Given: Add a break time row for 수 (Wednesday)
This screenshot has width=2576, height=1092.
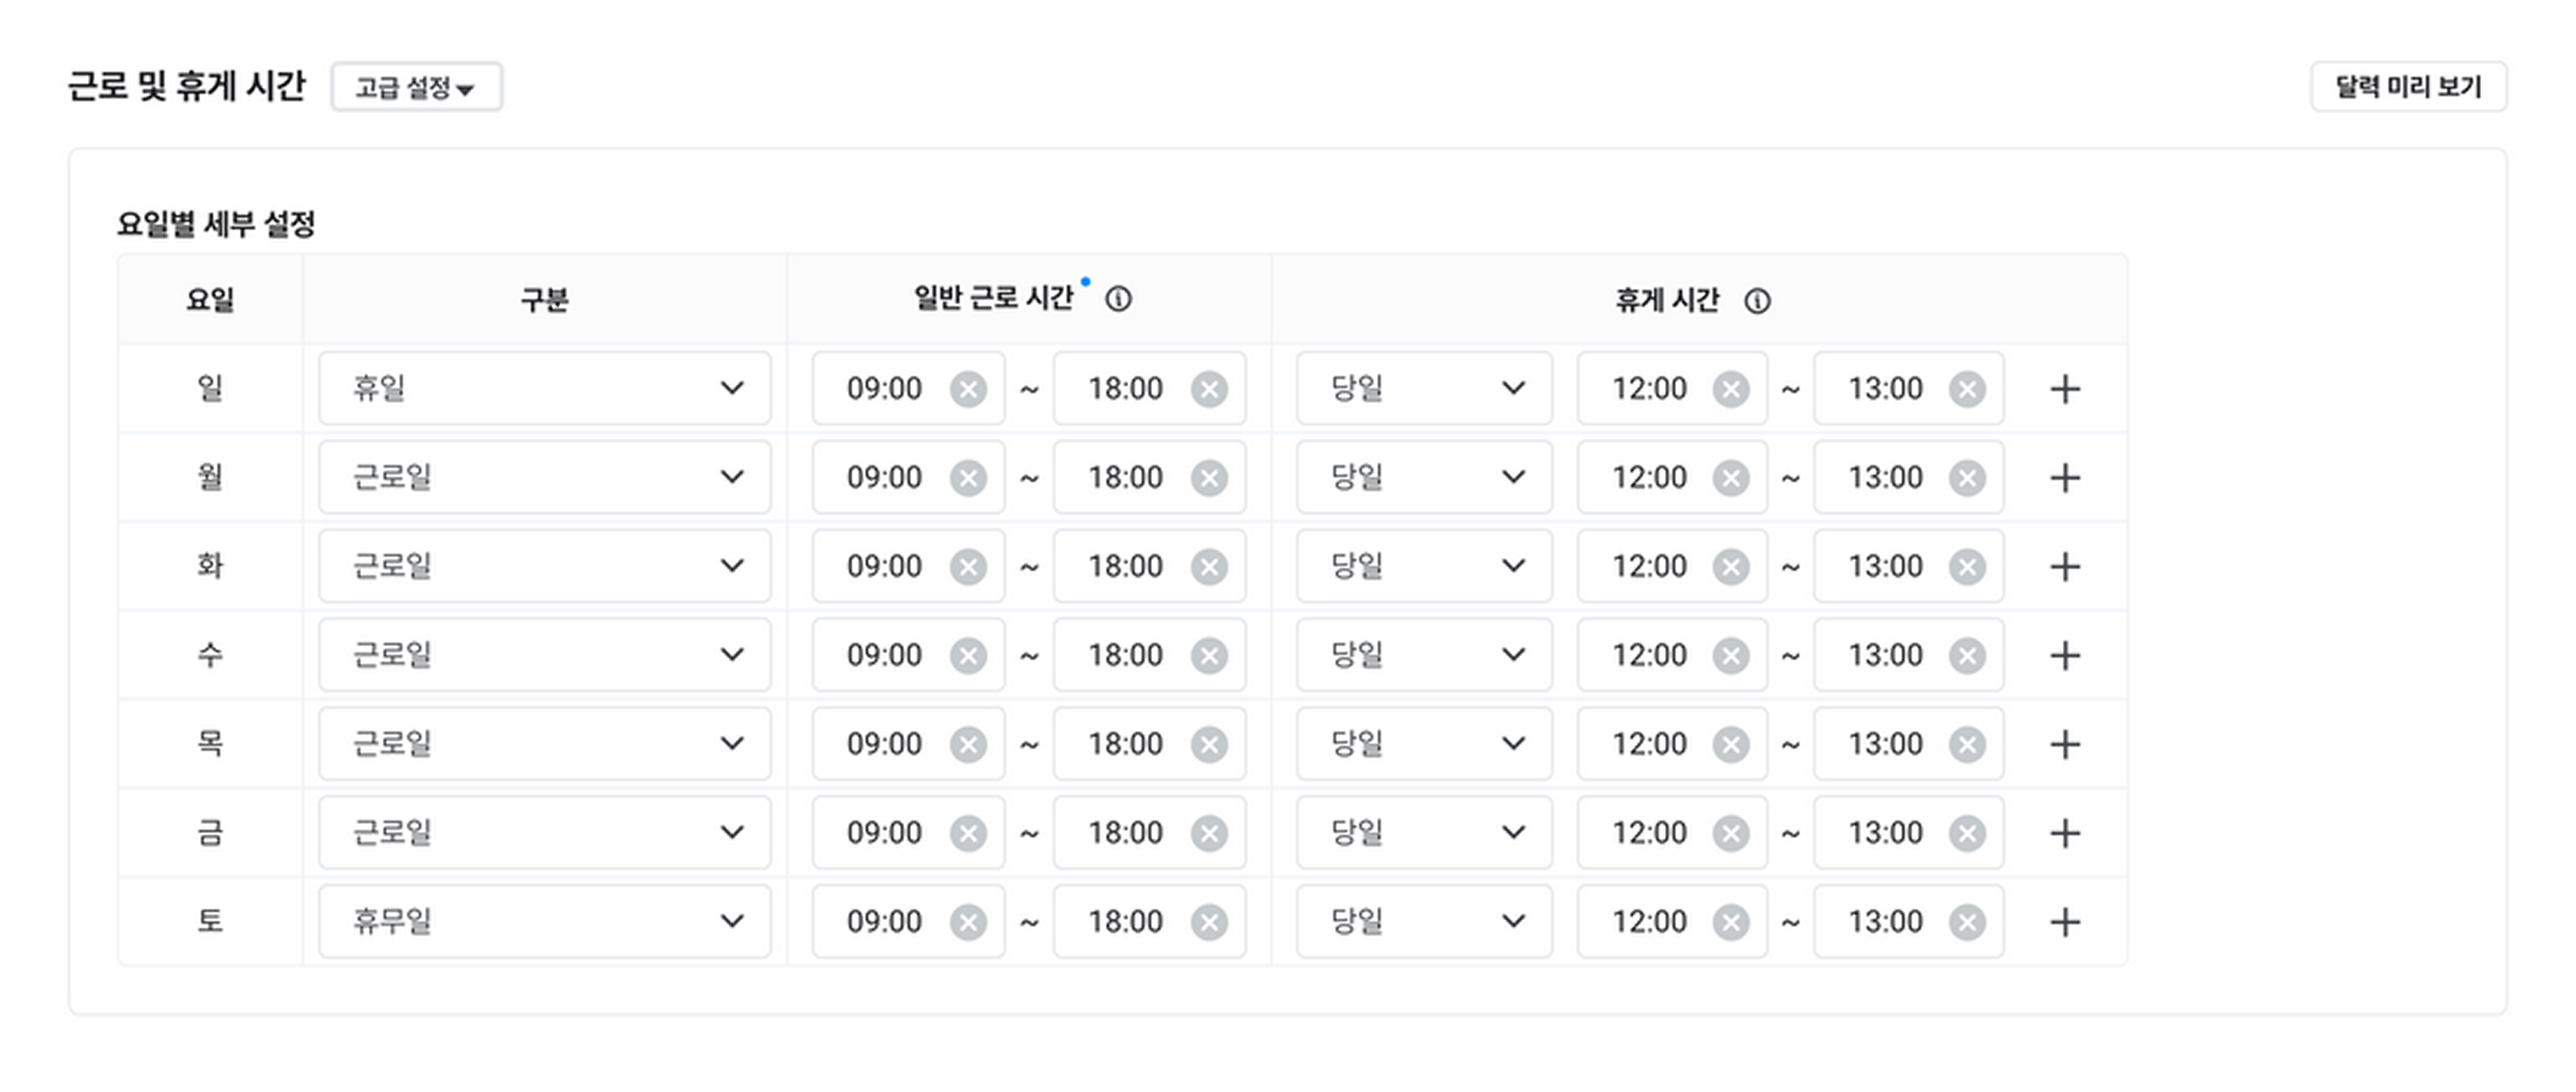Looking at the screenshot, I should [2065, 655].
